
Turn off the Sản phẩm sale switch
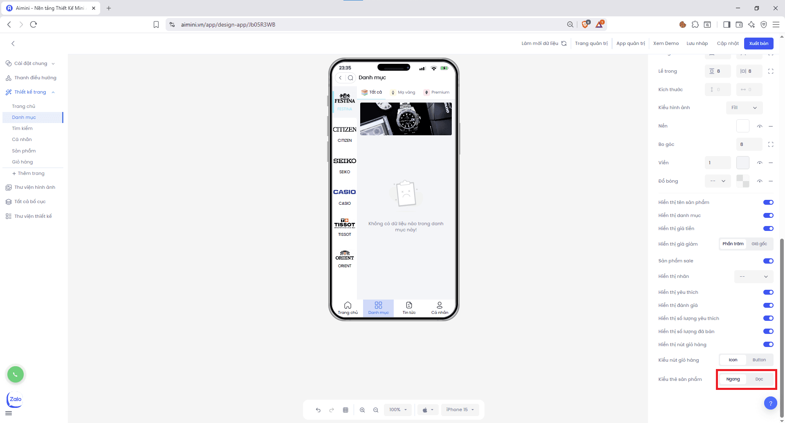[x=768, y=261]
